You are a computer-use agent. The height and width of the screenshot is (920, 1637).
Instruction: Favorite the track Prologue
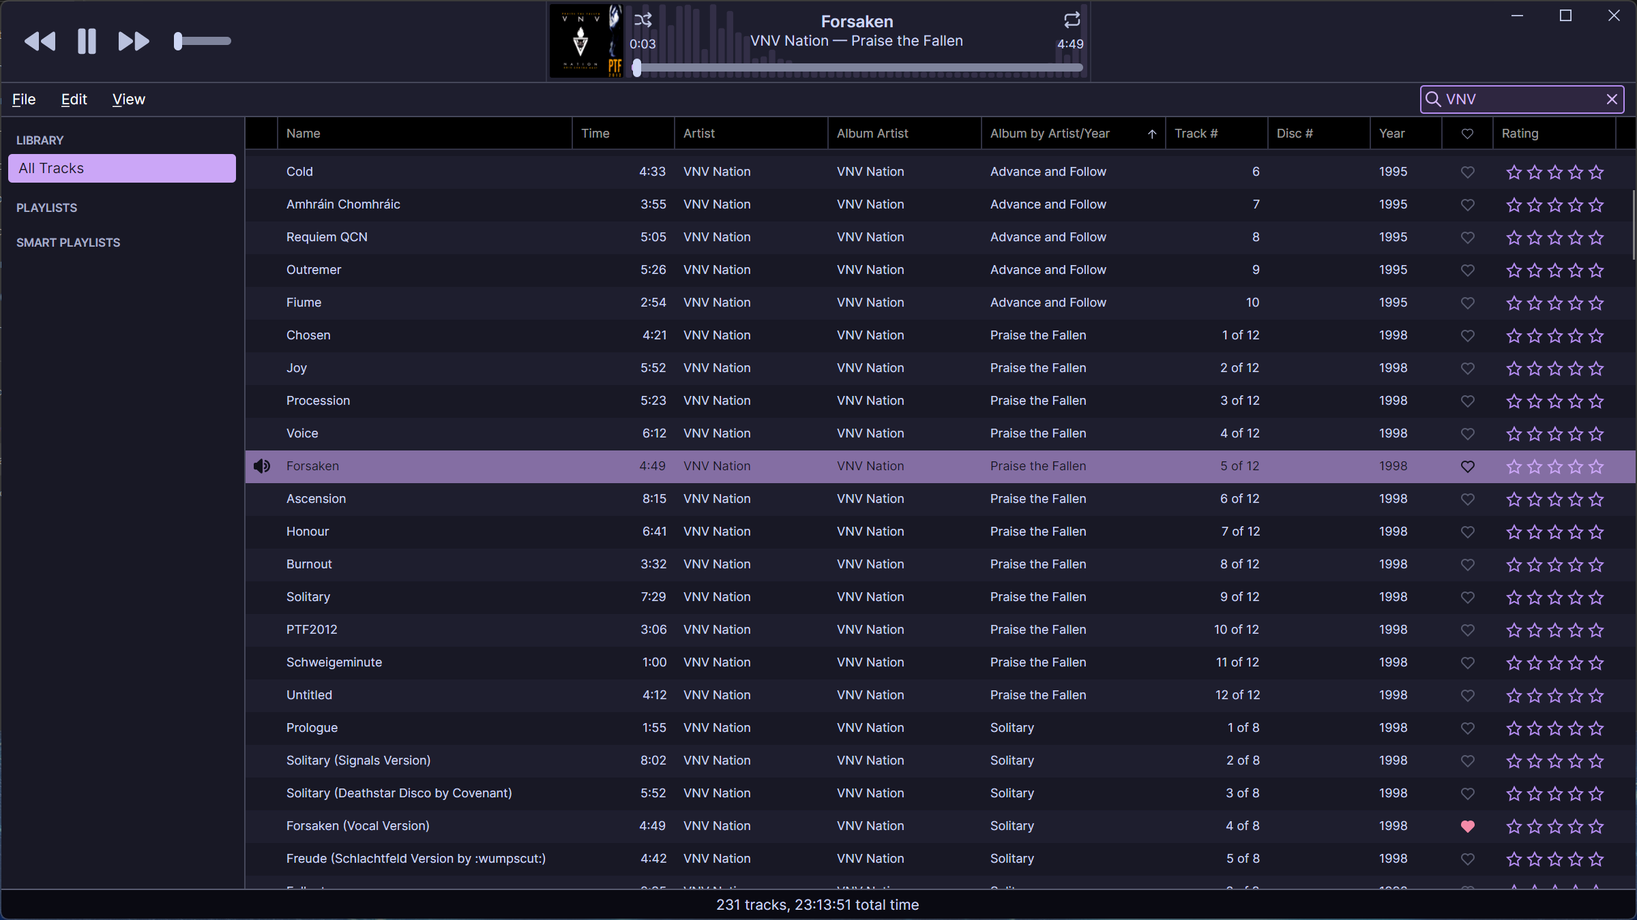pos(1468,729)
